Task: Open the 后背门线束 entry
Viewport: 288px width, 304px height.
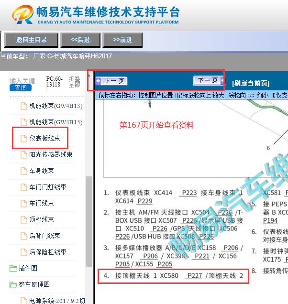Action: 44,236
